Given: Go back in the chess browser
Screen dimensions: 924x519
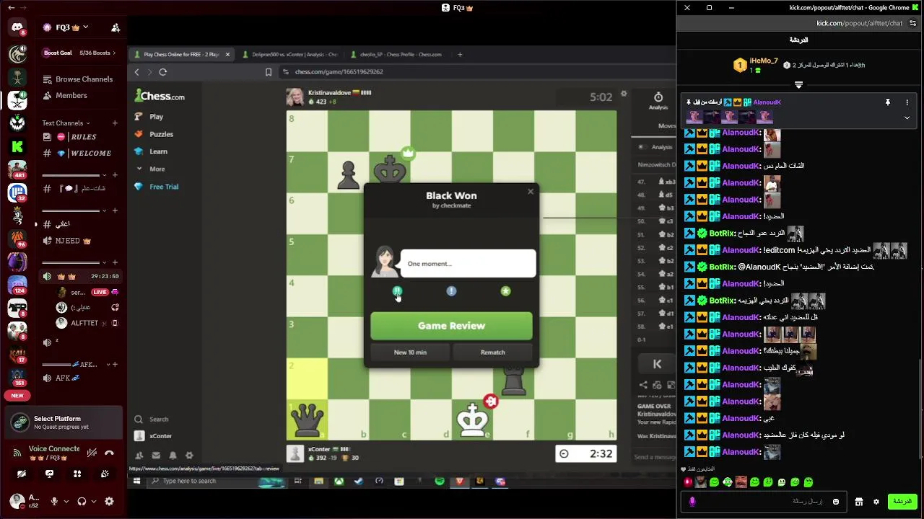Looking at the screenshot, I should click(x=136, y=72).
